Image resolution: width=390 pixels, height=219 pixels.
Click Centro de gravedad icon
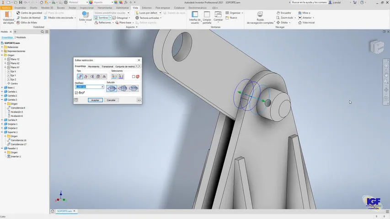click(x=18, y=13)
